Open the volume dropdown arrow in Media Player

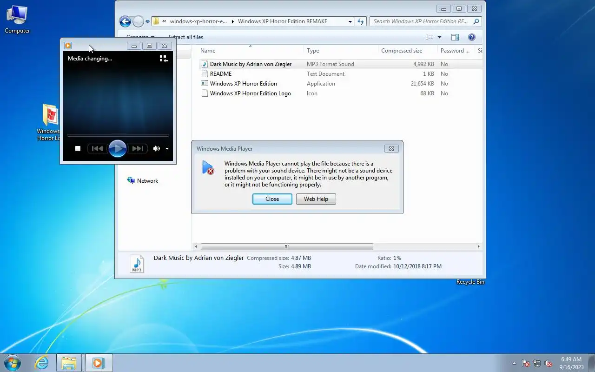167,149
